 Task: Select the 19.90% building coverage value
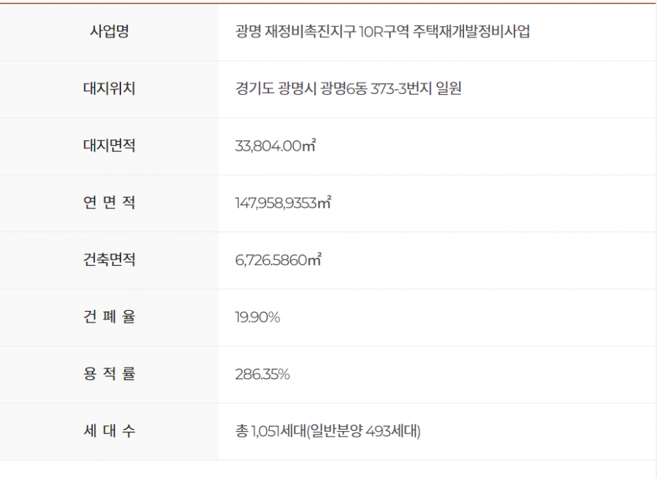(257, 318)
